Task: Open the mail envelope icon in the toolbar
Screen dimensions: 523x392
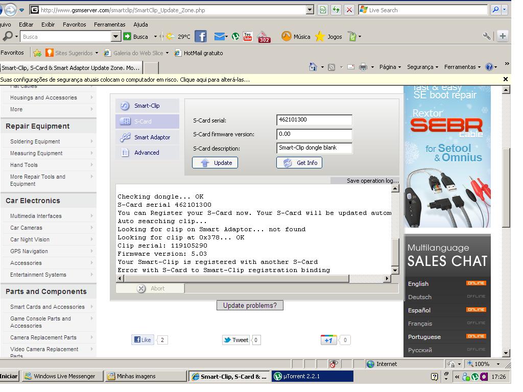Action: tap(219, 36)
